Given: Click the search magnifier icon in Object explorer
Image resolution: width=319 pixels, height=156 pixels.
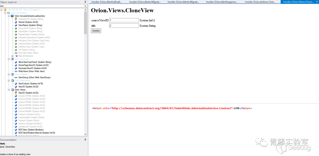Looking at the screenshot, I should click(x=85, y=6).
